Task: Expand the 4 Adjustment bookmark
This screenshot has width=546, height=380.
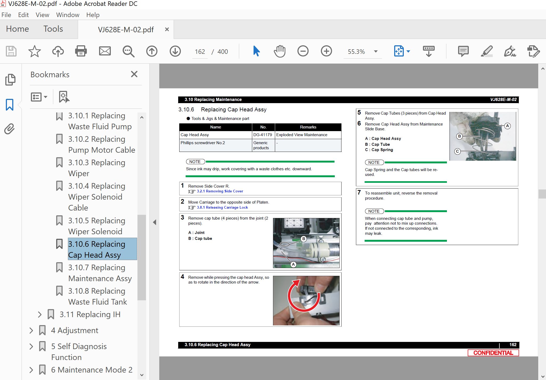Action: (31, 330)
